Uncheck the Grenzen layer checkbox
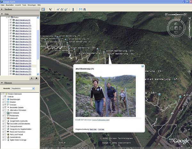Screen dimensions: 192x149 5,105
